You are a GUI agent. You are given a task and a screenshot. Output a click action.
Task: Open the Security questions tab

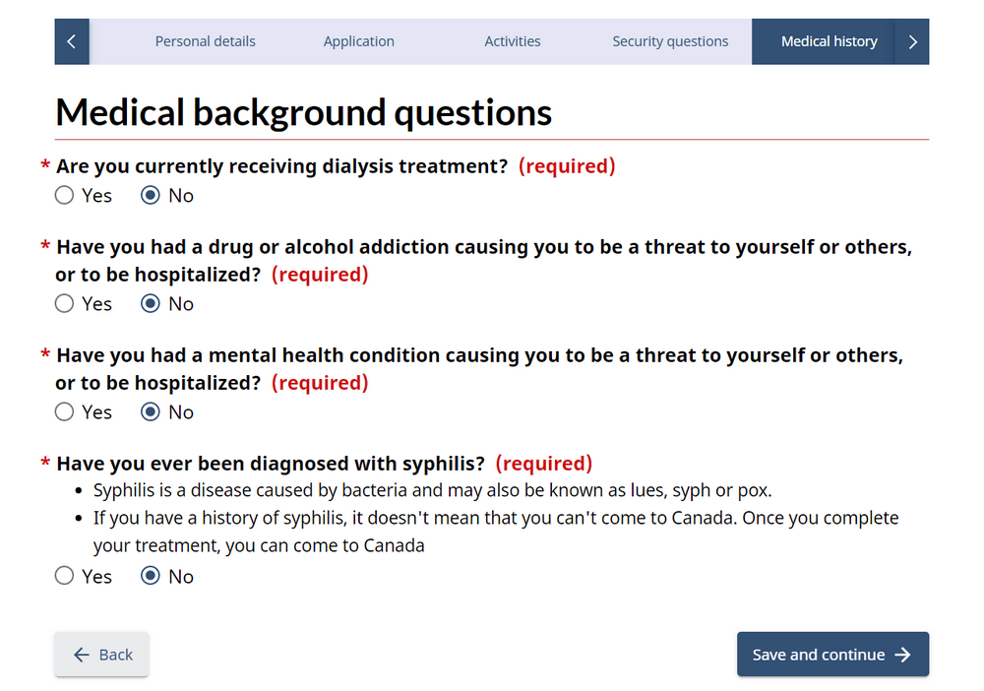tap(670, 41)
